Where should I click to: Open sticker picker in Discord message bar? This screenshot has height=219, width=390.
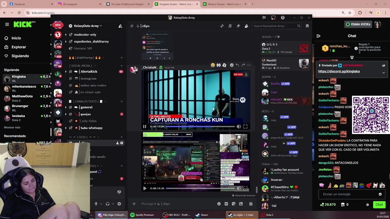[x=234, y=204]
